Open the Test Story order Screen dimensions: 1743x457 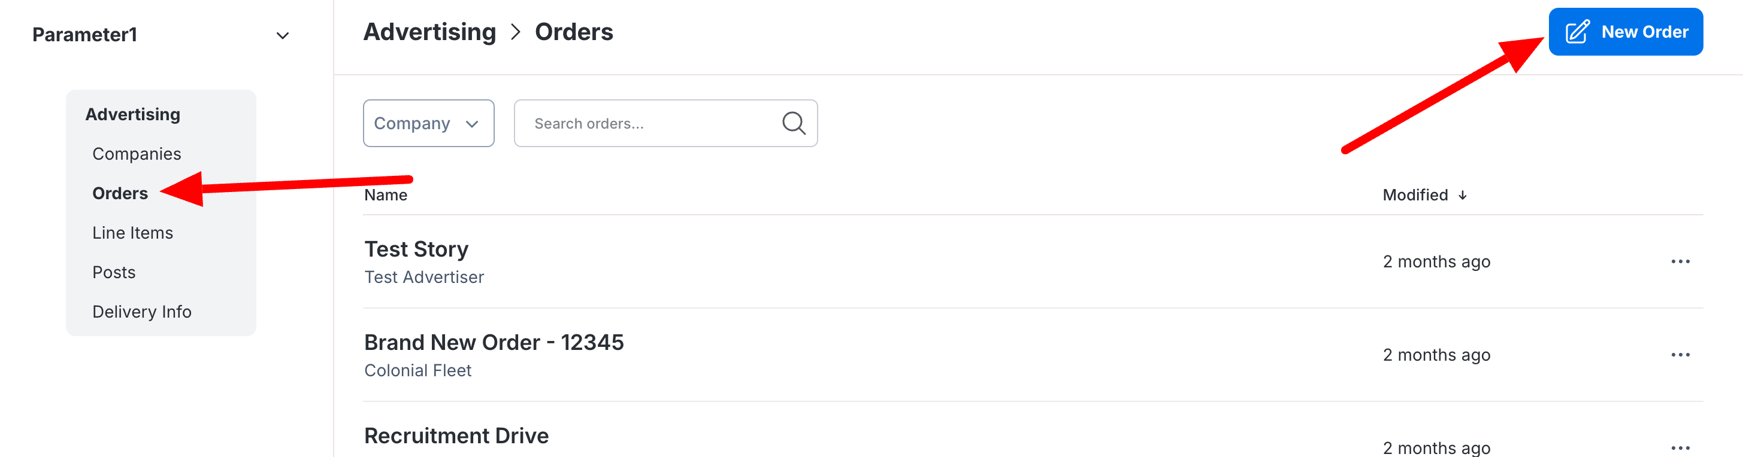point(416,249)
